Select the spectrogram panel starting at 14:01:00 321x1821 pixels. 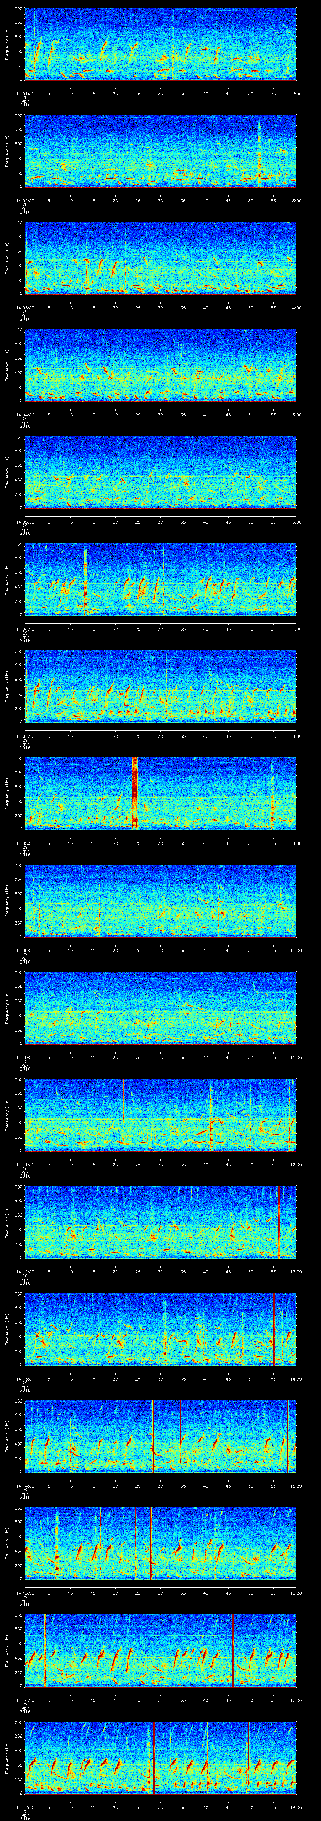point(160,44)
